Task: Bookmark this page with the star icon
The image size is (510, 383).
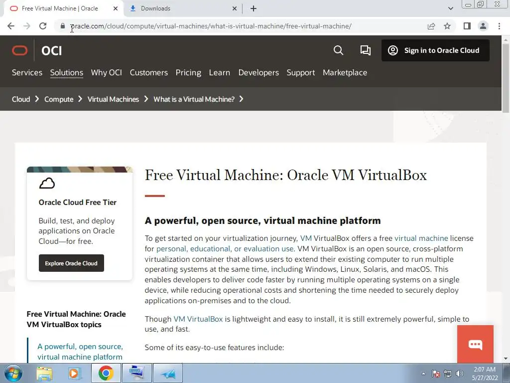Action: [447, 26]
